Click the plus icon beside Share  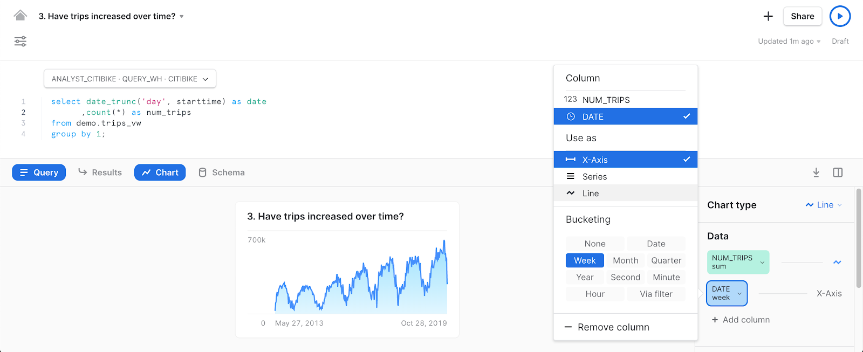[768, 16]
